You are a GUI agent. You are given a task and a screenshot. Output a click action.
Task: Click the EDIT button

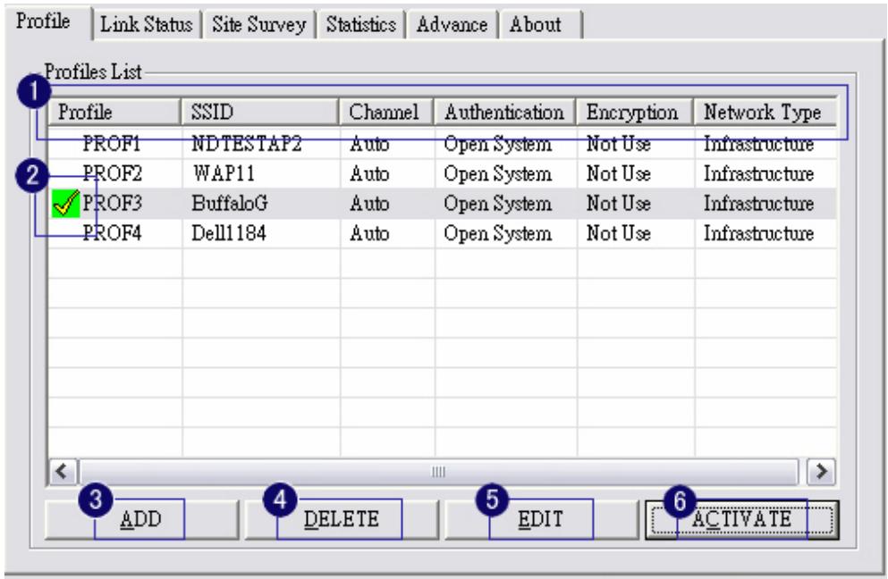pyautogui.click(x=541, y=519)
